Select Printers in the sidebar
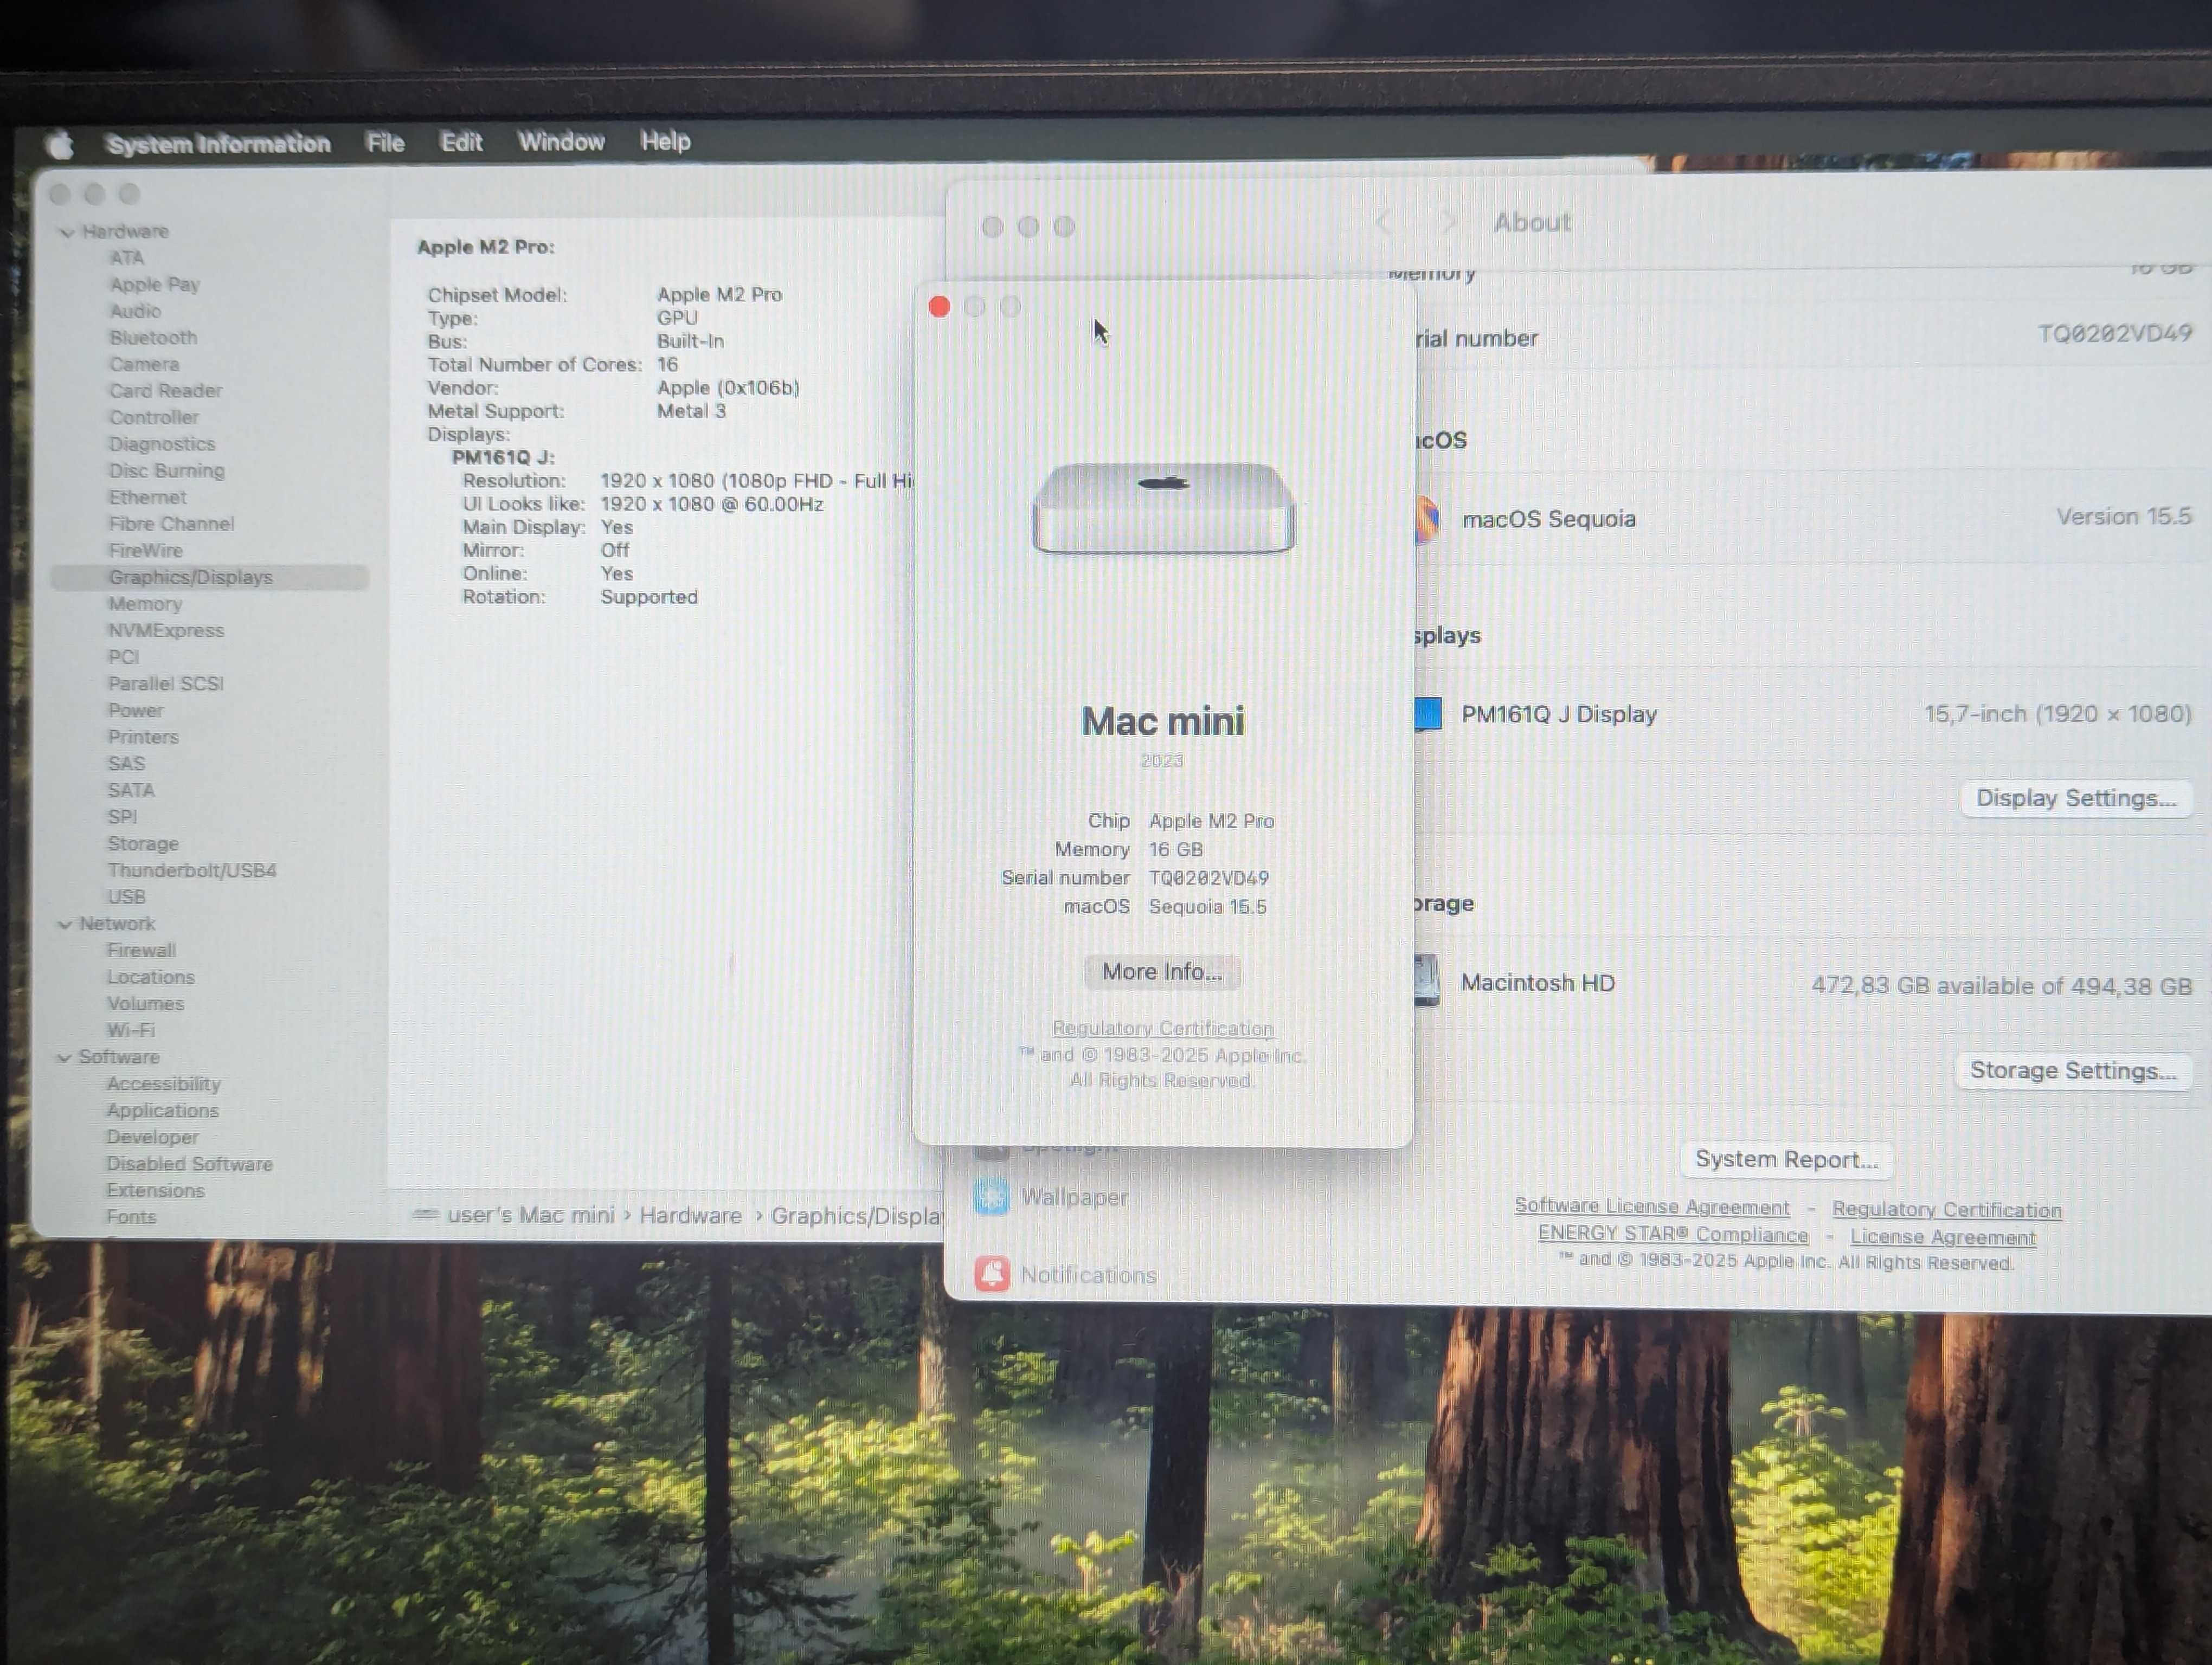Image resolution: width=2212 pixels, height=1665 pixels. point(143,738)
